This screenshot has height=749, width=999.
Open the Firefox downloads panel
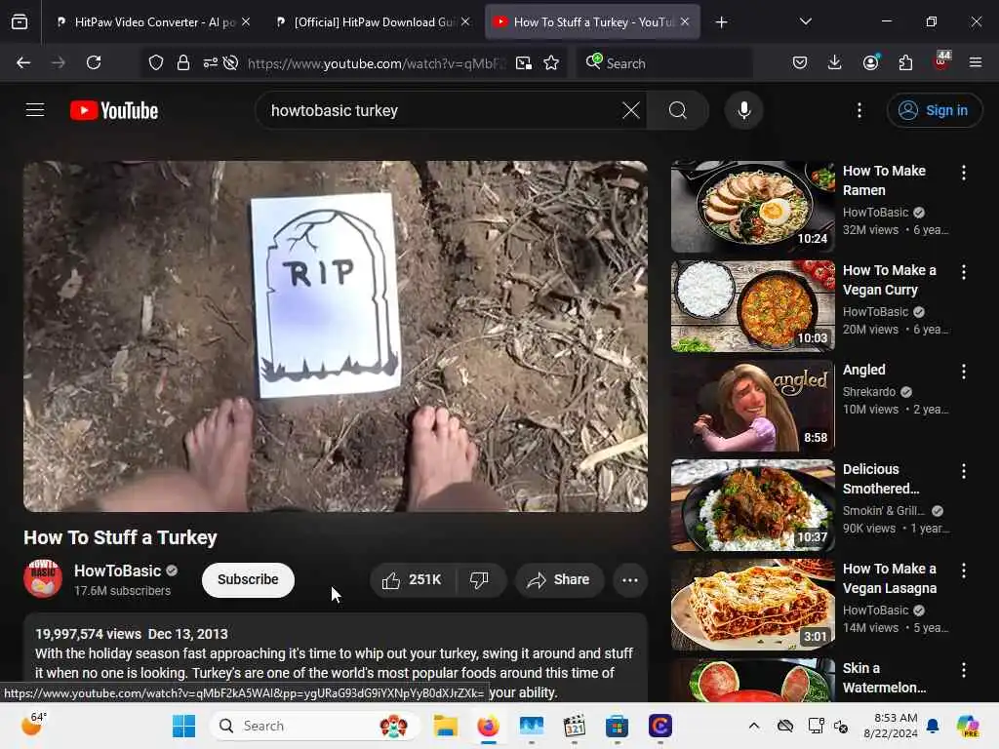coord(835,62)
